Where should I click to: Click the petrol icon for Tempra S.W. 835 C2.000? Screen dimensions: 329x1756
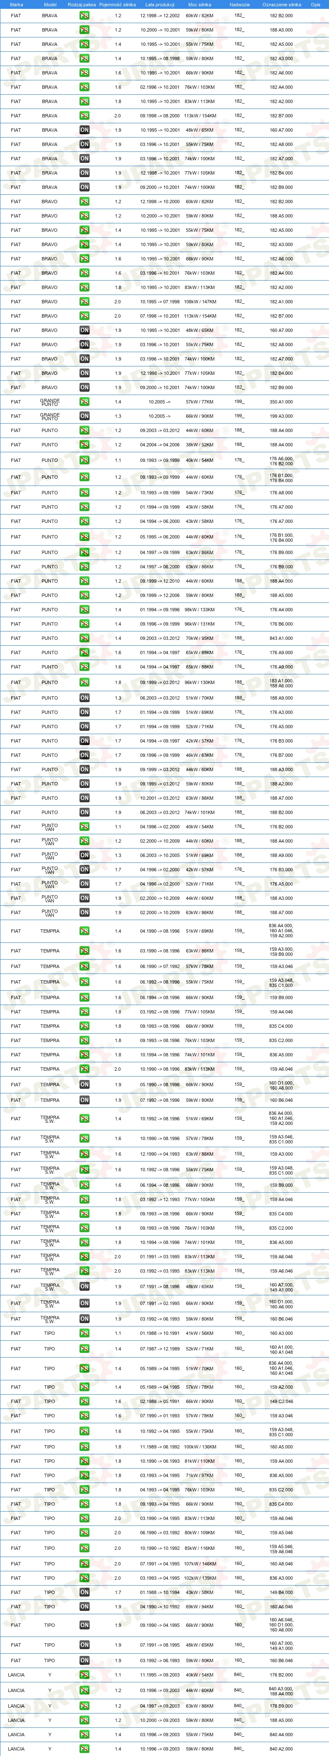point(85,1228)
